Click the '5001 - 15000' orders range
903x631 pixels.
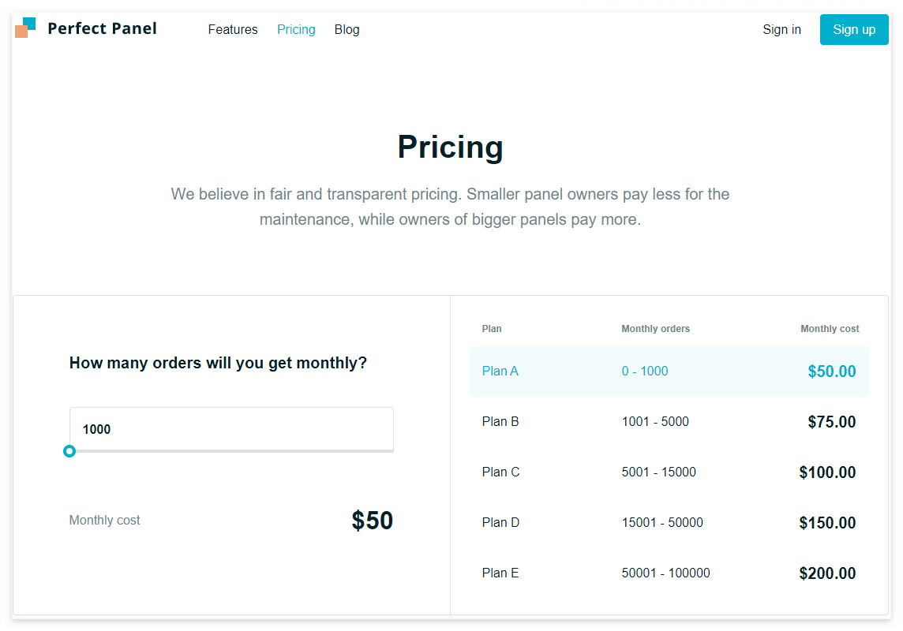pyautogui.click(x=658, y=472)
